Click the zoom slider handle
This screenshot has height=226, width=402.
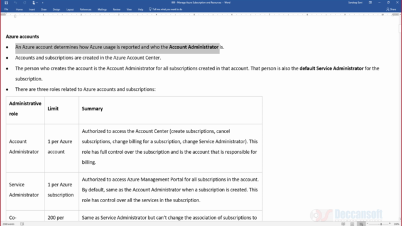click(x=381, y=224)
